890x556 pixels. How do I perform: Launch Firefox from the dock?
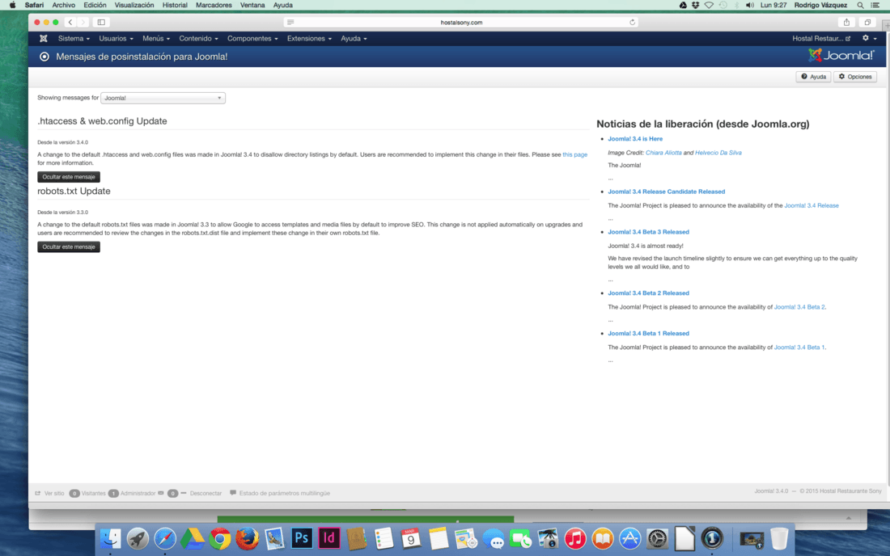pyautogui.click(x=247, y=538)
